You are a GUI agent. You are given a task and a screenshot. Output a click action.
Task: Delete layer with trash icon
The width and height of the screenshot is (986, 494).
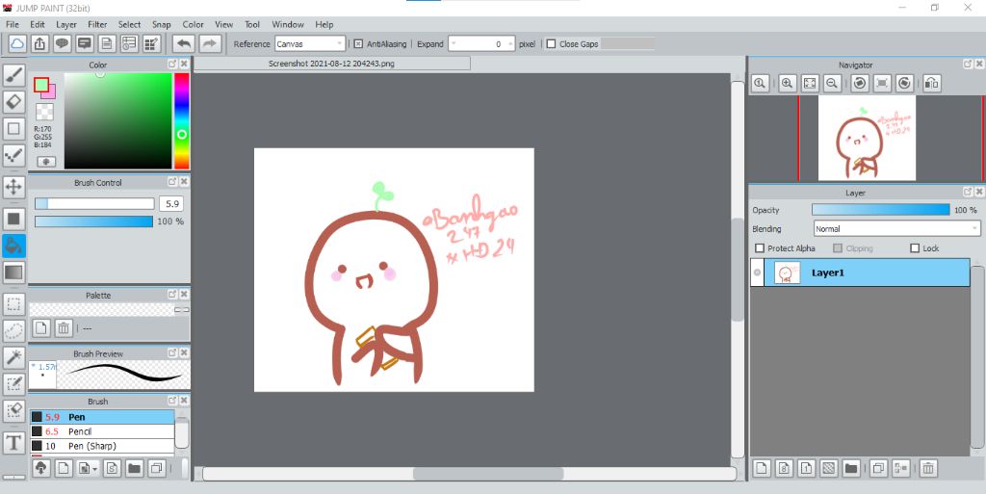click(x=928, y=468)
